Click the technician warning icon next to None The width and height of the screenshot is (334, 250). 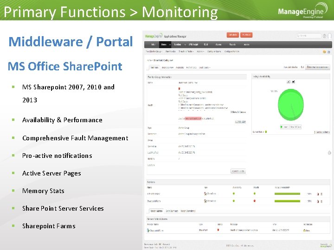(304, 231)
